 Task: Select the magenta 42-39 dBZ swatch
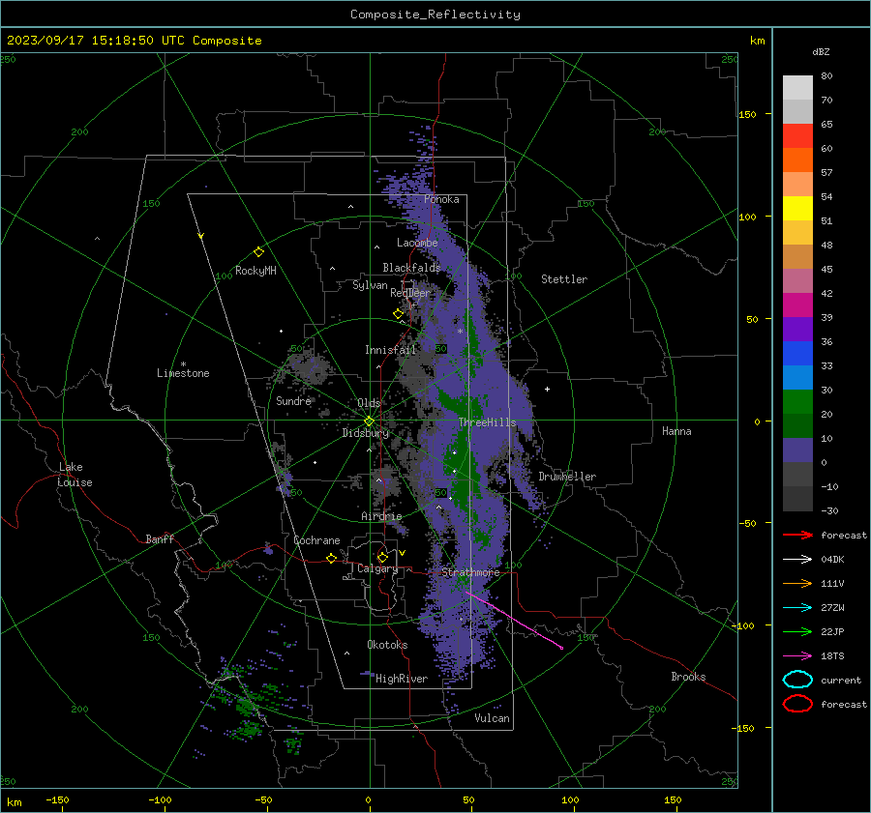pos(797,305)
